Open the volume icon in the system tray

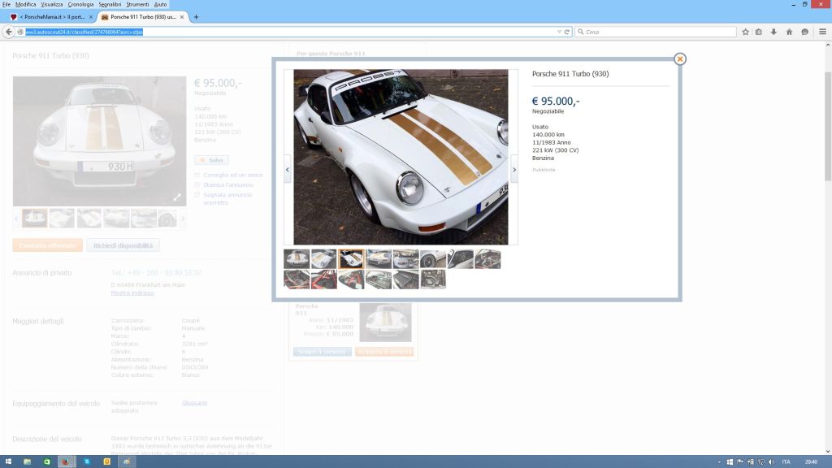771,461
